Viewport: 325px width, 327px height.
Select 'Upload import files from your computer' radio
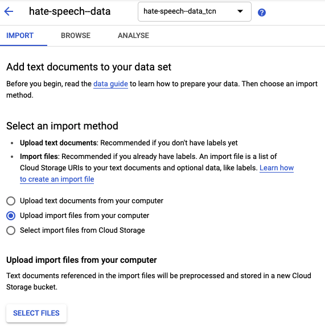(11, 216)
